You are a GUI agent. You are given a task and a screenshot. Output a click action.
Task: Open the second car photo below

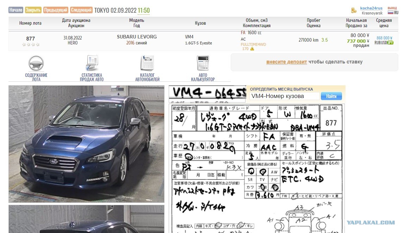(x=86, y=219)
